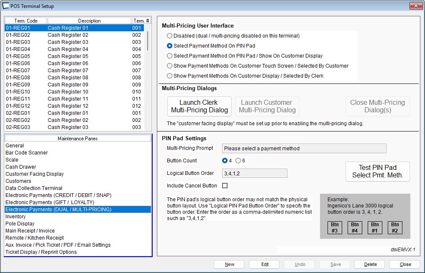Click the Btn #1 example box
Screen dimensions: 425x273
pos(375,227)
